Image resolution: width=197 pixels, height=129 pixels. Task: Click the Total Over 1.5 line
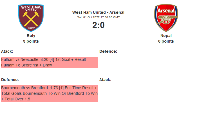tap(17, 99)
